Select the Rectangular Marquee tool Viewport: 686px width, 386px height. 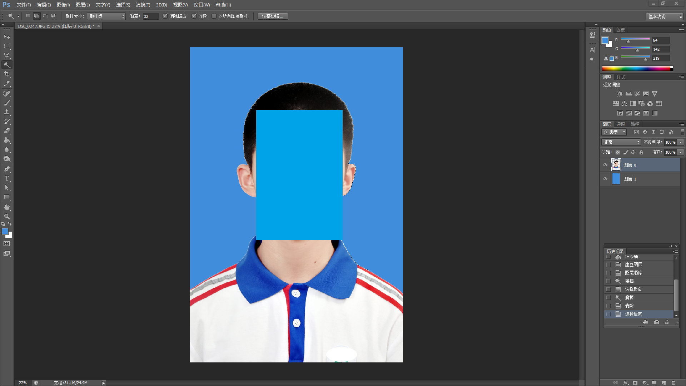click(x=7, y=46)
